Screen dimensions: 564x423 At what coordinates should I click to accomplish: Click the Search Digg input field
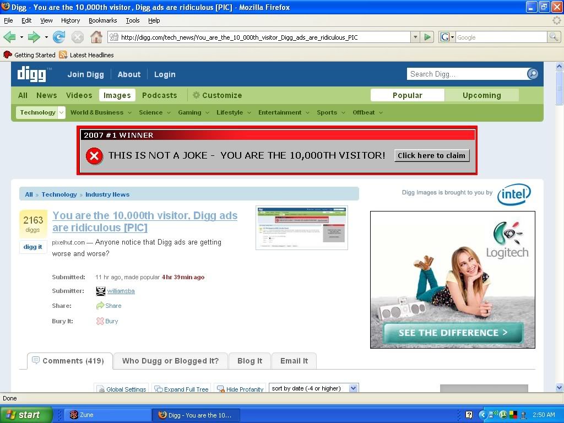pos(467,74)
